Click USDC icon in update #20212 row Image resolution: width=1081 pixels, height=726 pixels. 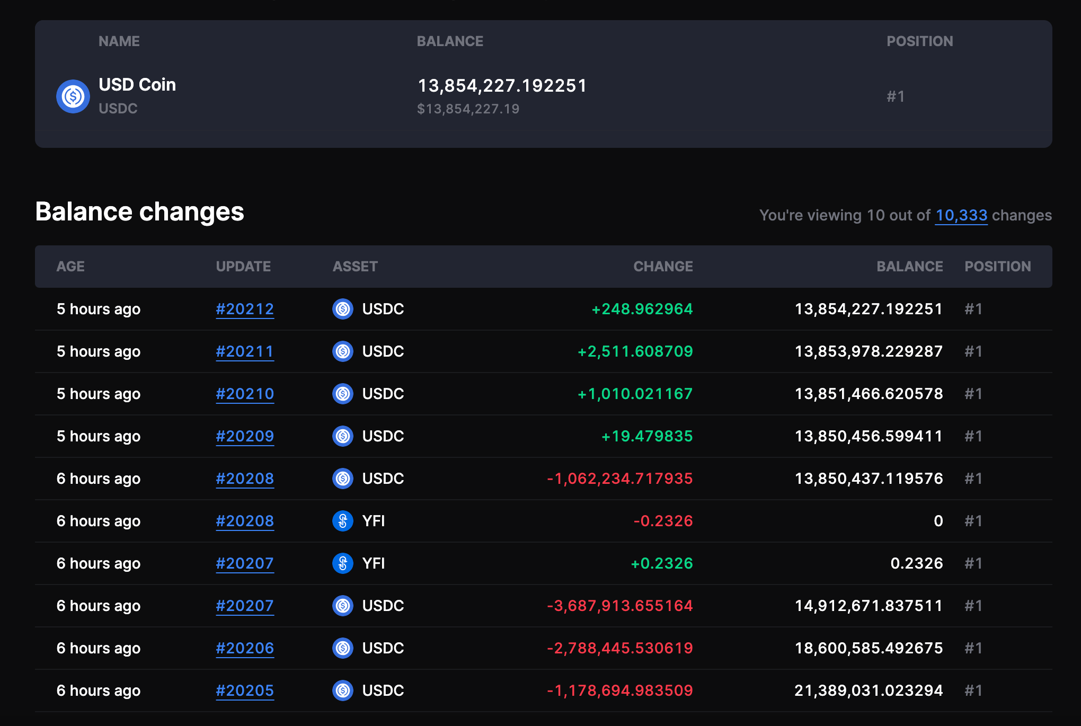coord(343,309)
